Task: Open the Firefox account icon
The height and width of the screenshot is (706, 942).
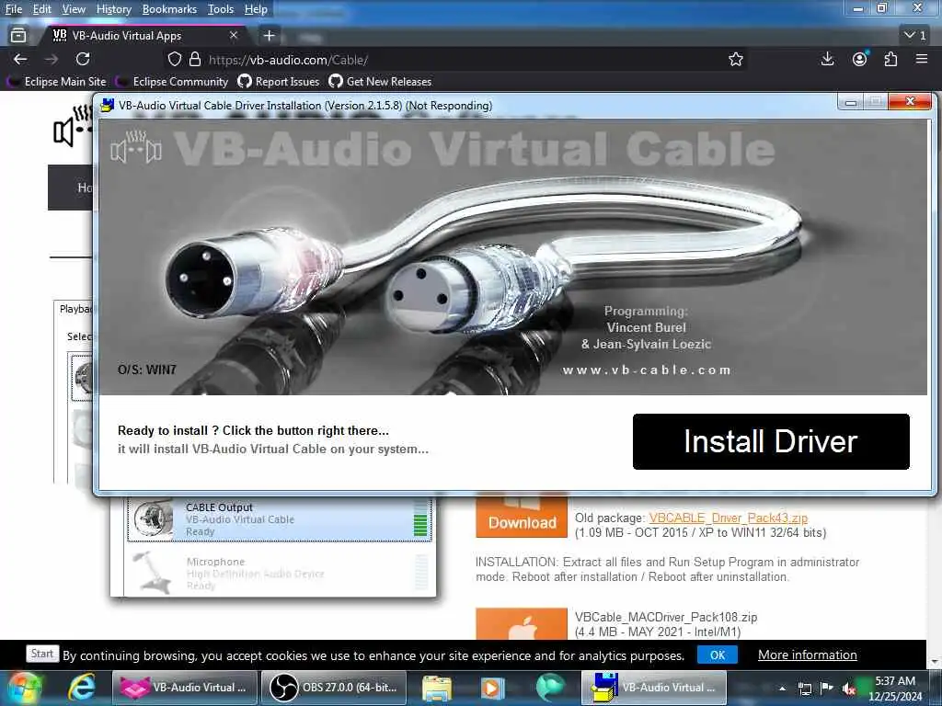Action: pos(860,59)
